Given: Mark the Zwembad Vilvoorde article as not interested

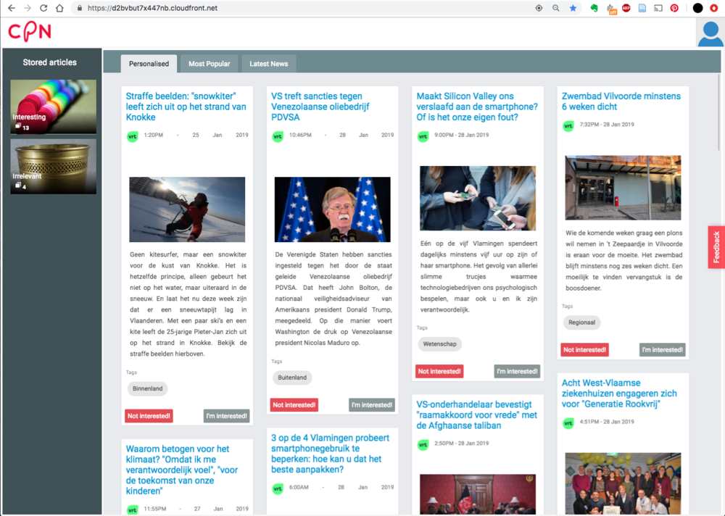Looking at the screenshot, I should (584, 349).
